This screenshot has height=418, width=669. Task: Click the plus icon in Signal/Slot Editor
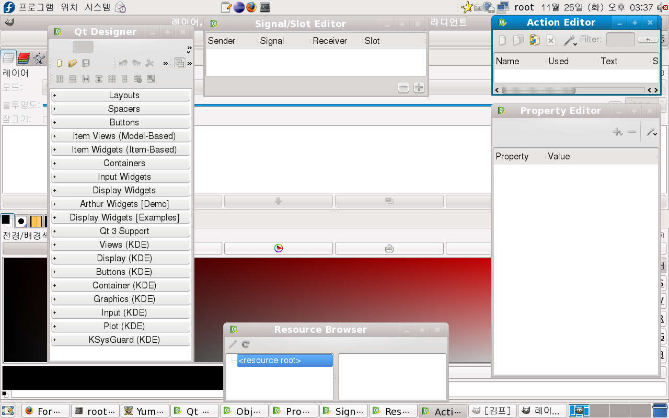pyautogui.click(x=419, y=88)
